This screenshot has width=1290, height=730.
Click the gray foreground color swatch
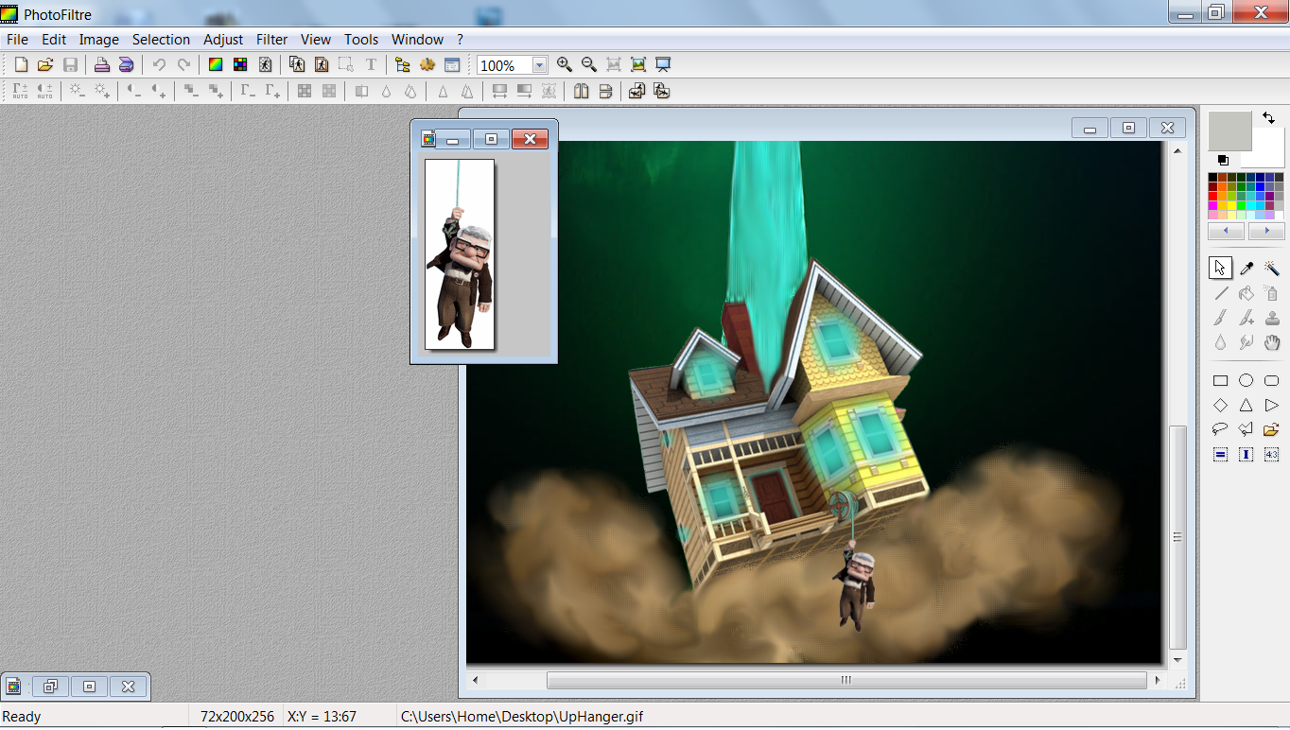click(1229, 131)
